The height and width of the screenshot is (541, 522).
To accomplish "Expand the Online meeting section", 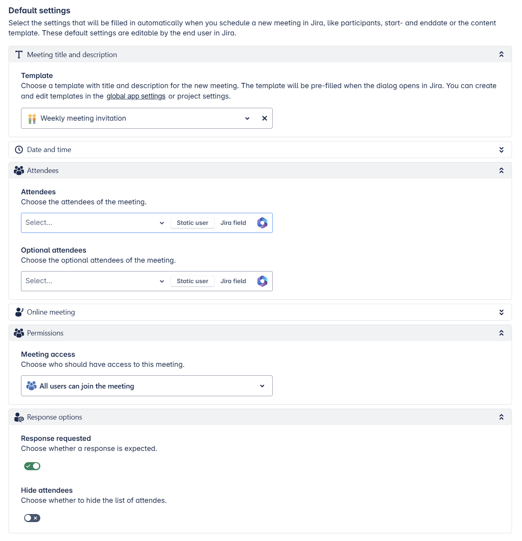I will [x=501, y=312].
